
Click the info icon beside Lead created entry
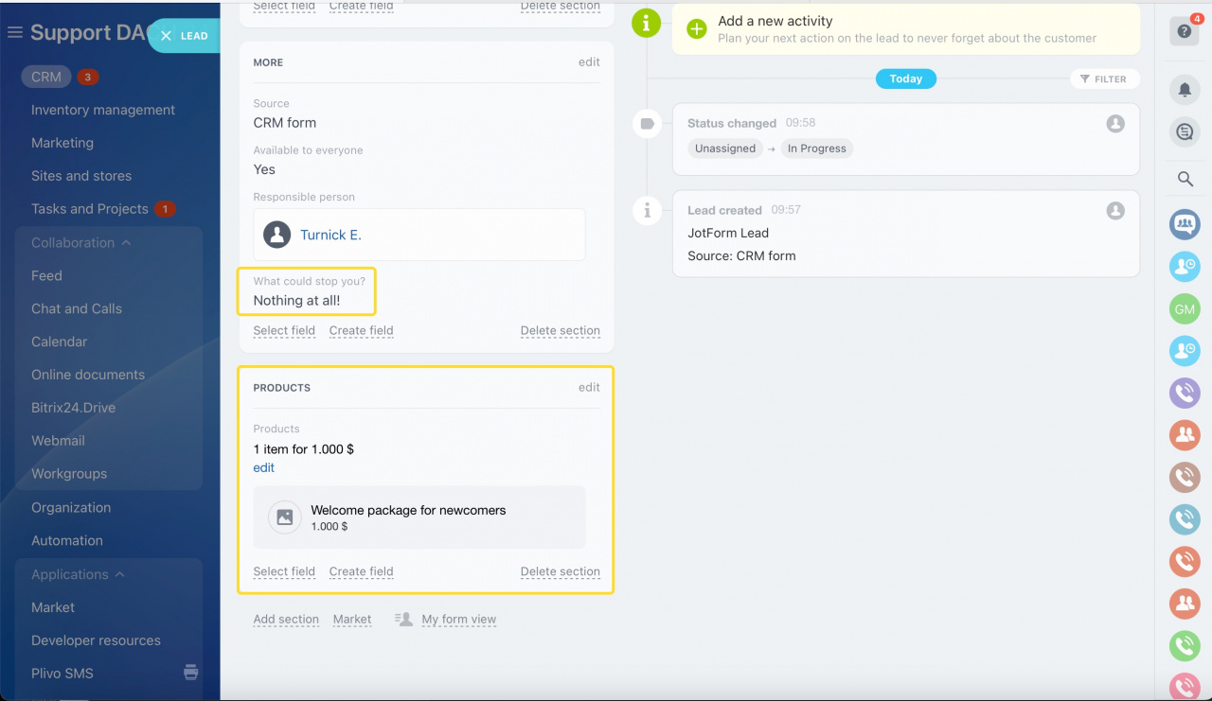point(647,211)
